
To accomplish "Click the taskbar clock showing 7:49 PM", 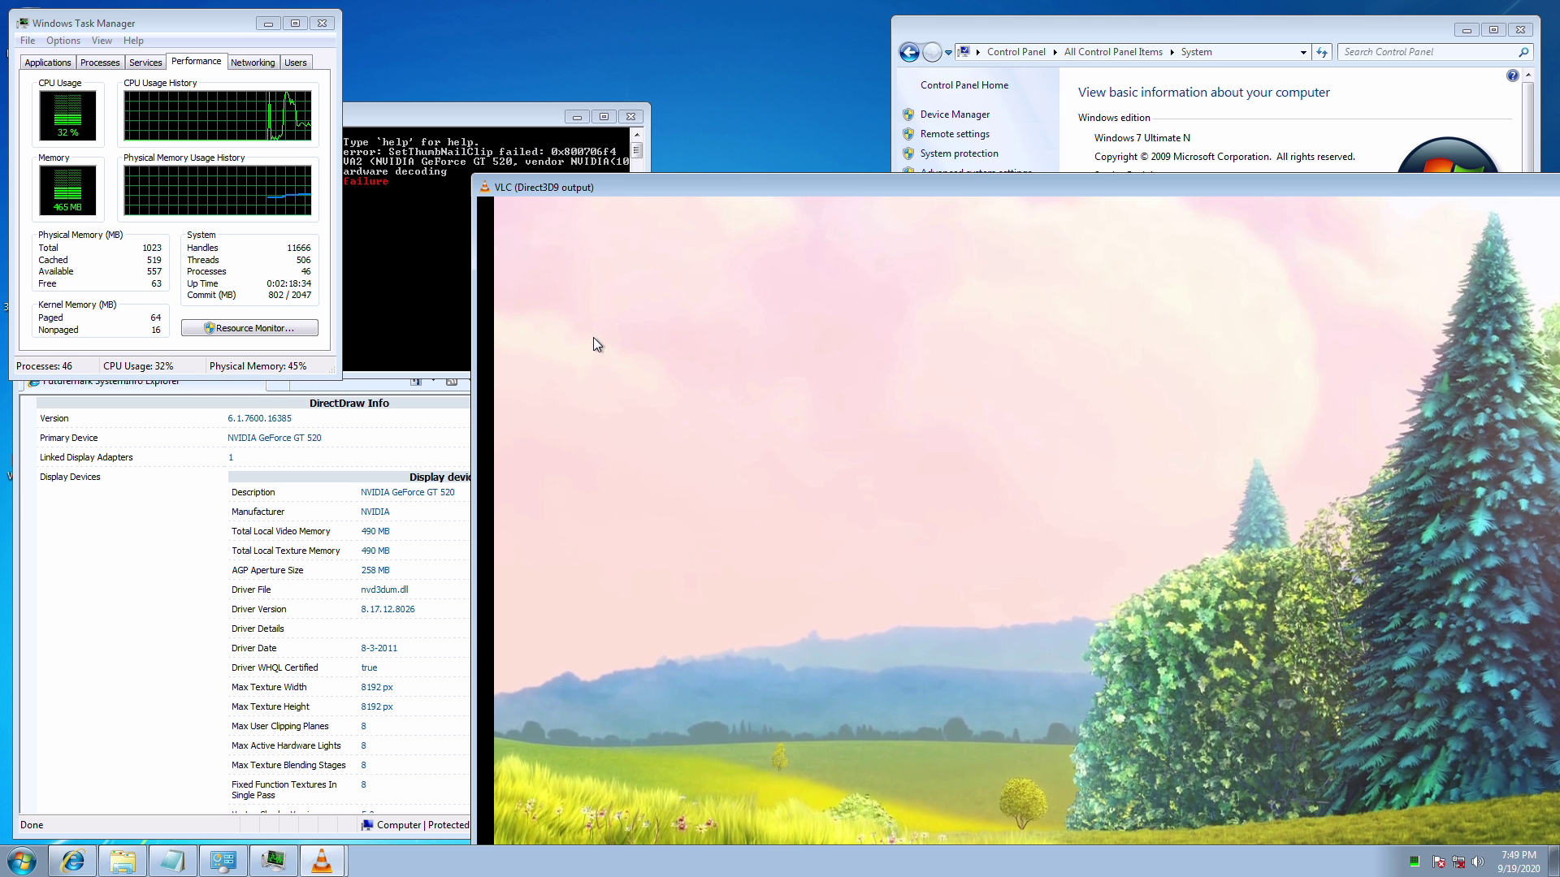I will (1519, 862).
